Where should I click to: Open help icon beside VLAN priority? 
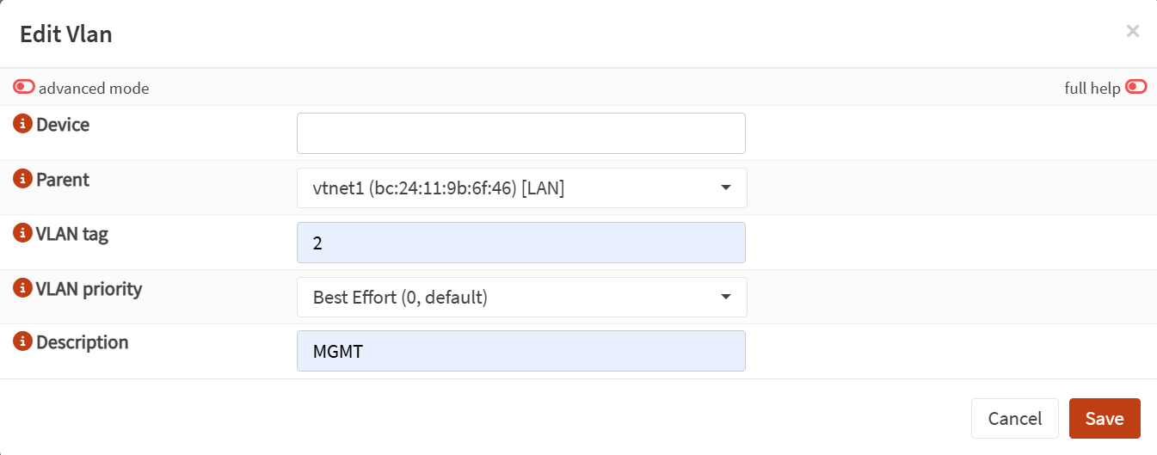click(23, 289)
